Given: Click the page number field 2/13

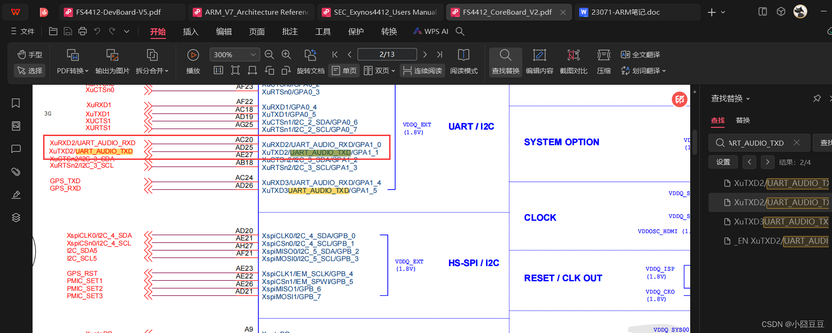Looking at the screenshot, I should (x=387, y=54).
